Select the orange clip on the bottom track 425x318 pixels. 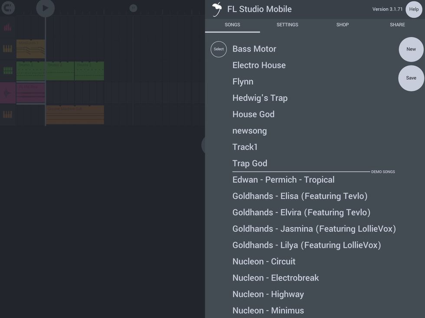tap(75, 115)
